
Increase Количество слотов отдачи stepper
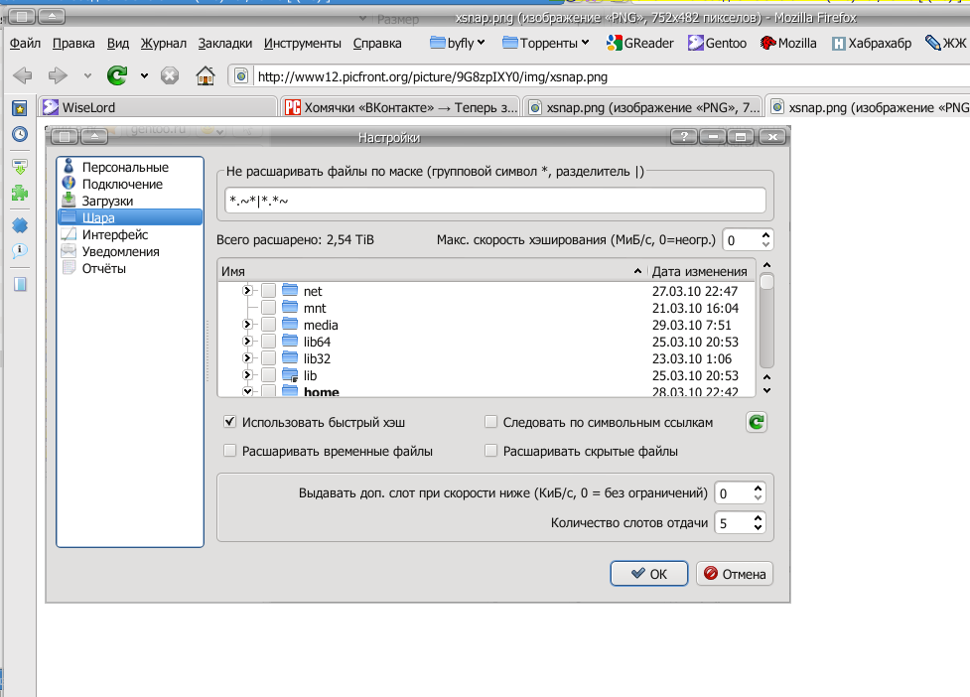tap(759, 517)
